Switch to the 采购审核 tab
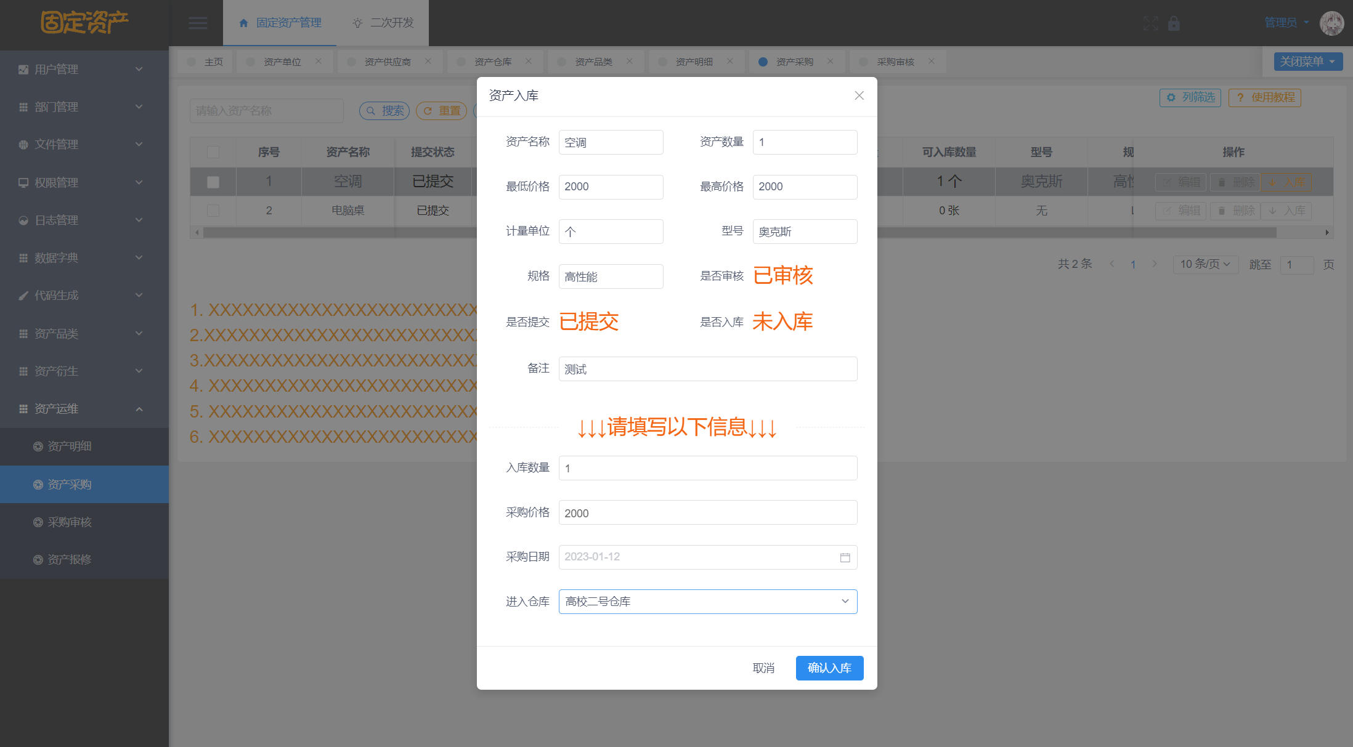The height and width of the screenshot is (747, 1353). [895, 62]
